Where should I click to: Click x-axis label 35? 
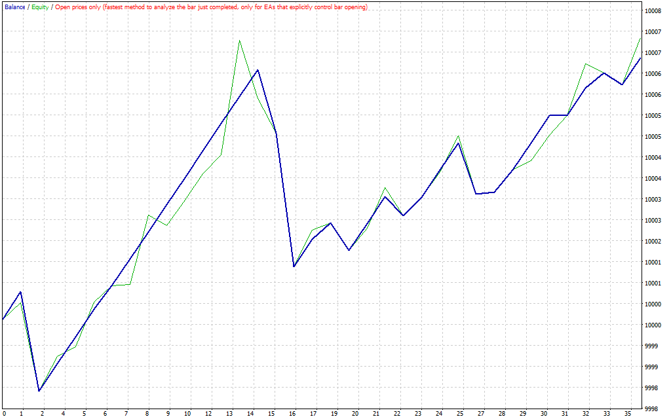pyautogui.click(x=626, y=414)
